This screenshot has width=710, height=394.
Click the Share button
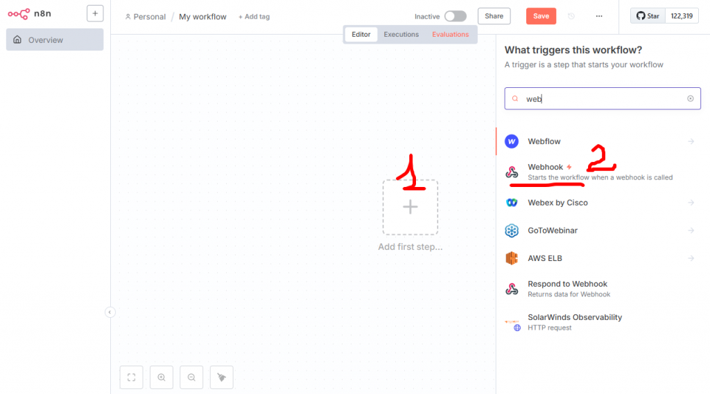point(494,17)
